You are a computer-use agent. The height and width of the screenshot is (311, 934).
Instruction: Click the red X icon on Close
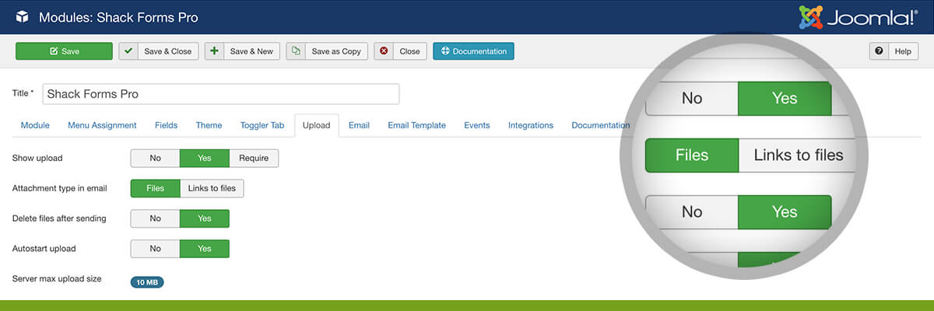384,51
